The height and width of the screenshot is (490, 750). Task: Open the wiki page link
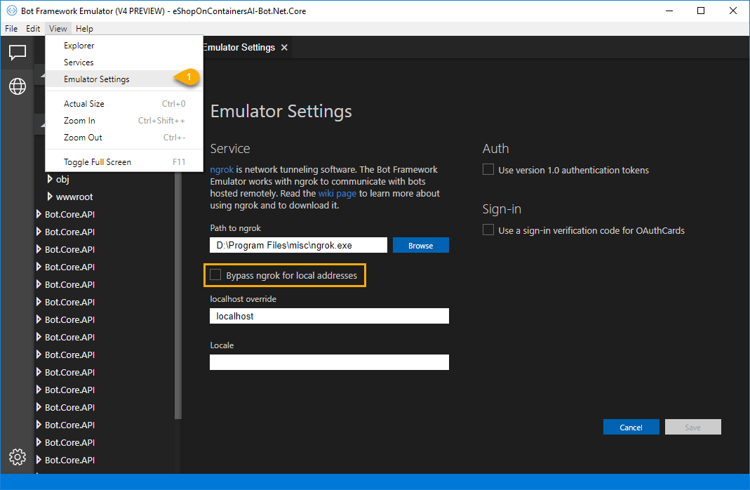(x=337, y=193)
